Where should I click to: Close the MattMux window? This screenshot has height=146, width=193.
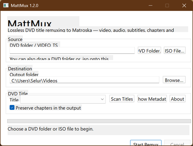(184, 5)
